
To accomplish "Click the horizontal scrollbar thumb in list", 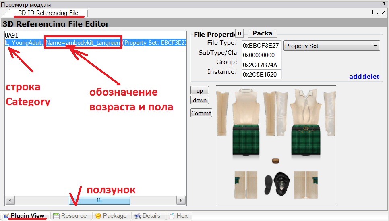I will tap(99, 200).
